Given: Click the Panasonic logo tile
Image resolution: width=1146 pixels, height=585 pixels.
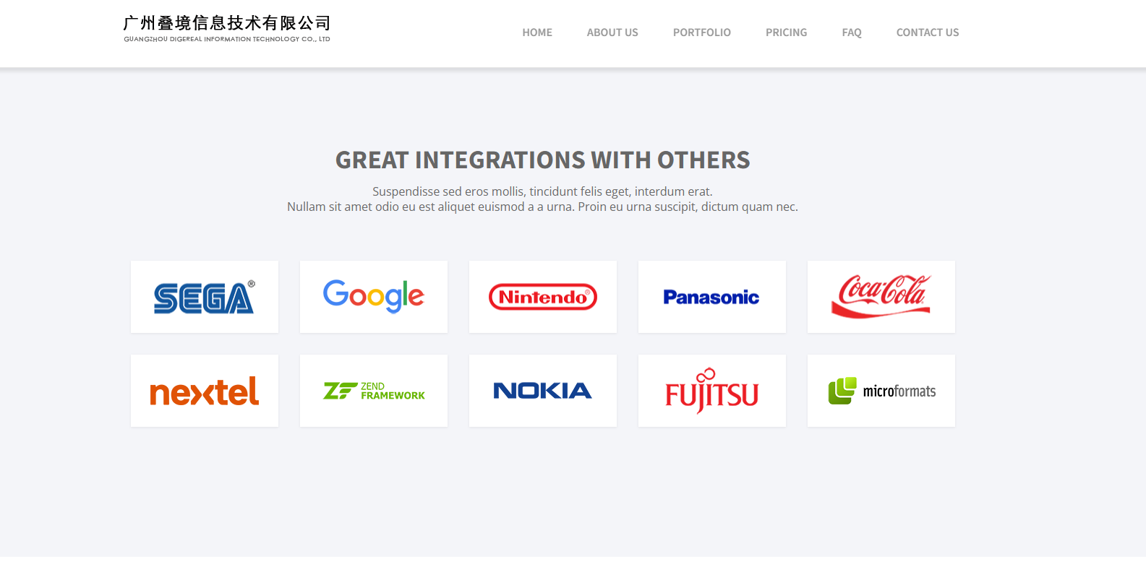Looking at the screenshot, I should point(711,297).
